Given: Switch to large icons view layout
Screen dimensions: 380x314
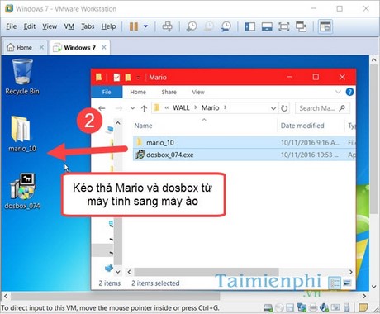Looking at the screenshot, I should (348, 283).
